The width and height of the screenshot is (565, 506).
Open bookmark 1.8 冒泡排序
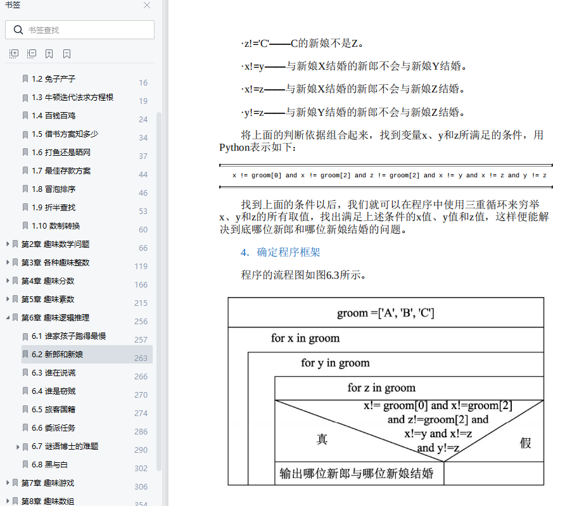click(x=53, y=189)
